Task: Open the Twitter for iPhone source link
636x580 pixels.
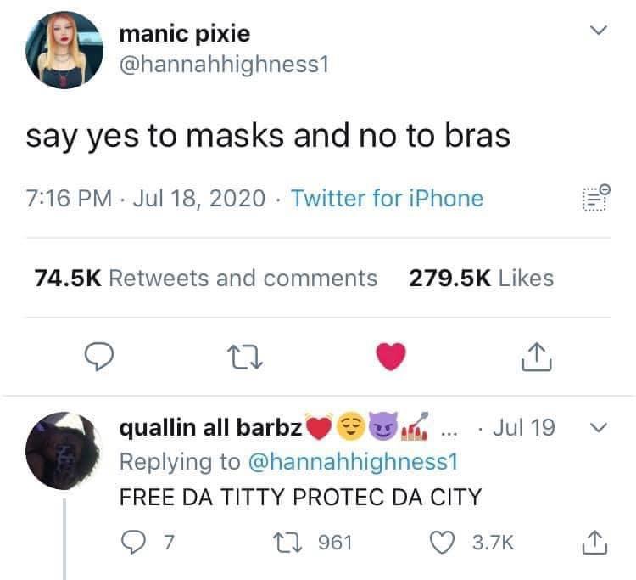Action: pos(388,198)
